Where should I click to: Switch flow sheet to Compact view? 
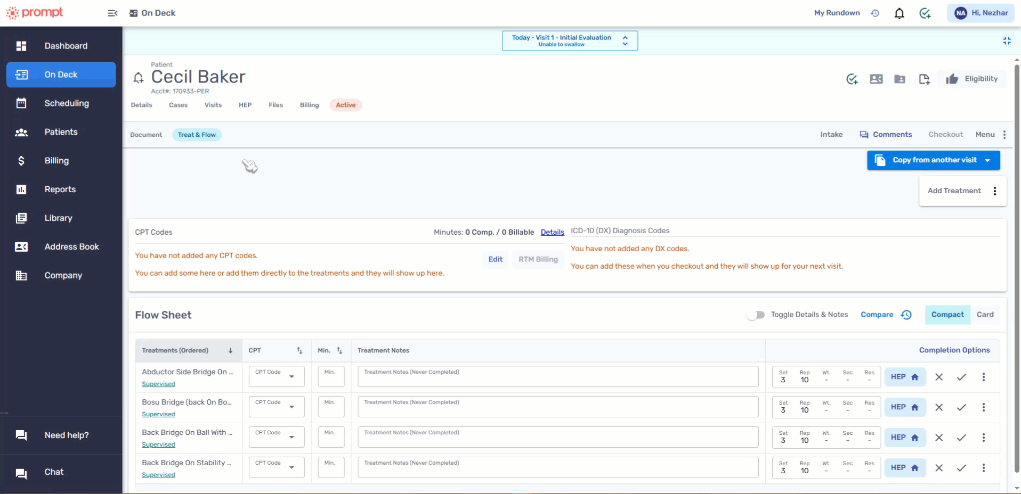click(947, 315)
